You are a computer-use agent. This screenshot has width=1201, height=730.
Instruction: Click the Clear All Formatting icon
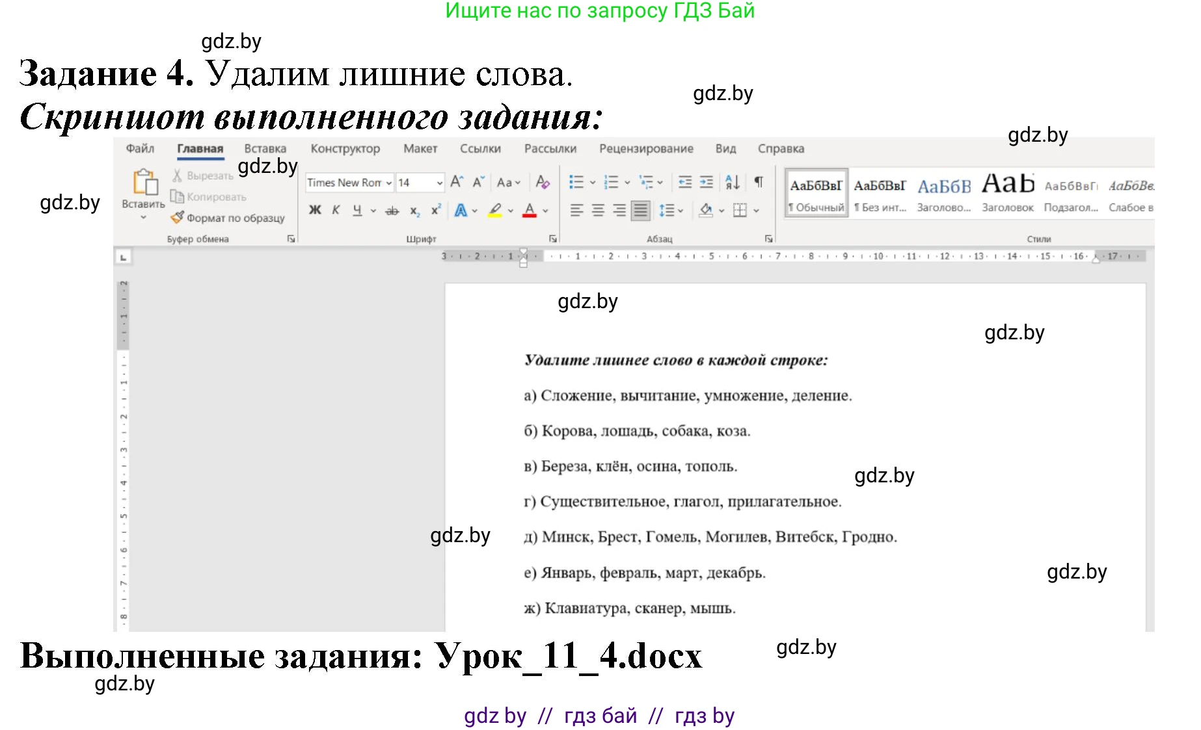click(x=542, y=182)
